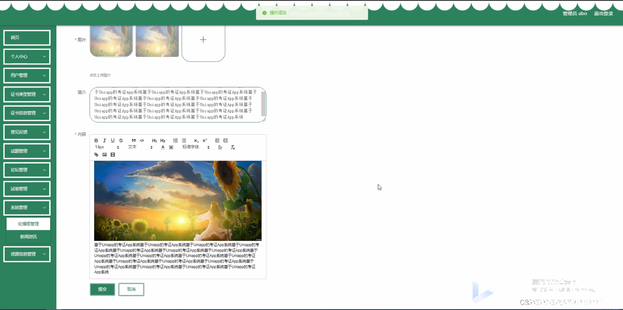Apply Heading 1 style
Viewport: 623px width, 310px height.
coord(154,141)
